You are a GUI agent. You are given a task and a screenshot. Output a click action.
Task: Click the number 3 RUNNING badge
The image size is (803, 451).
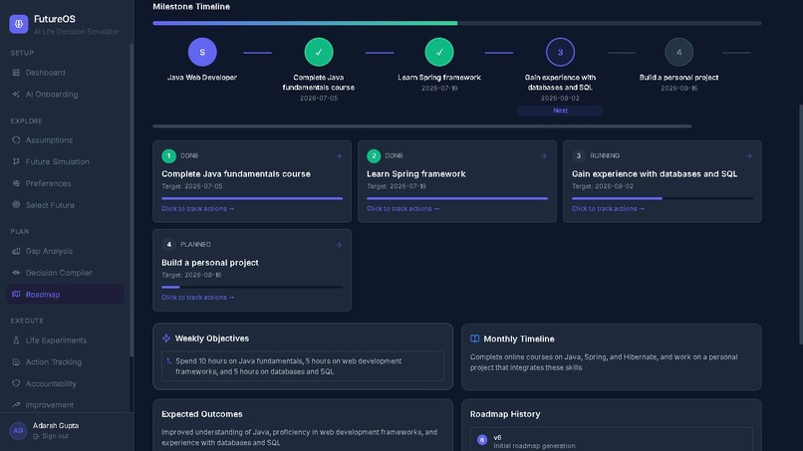point(579,155)
